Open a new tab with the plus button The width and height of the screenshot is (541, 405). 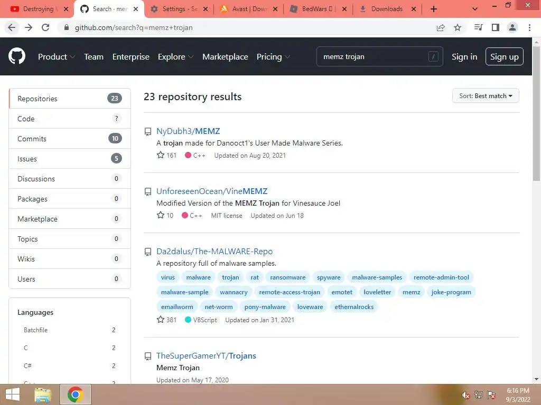click(434, 9)
